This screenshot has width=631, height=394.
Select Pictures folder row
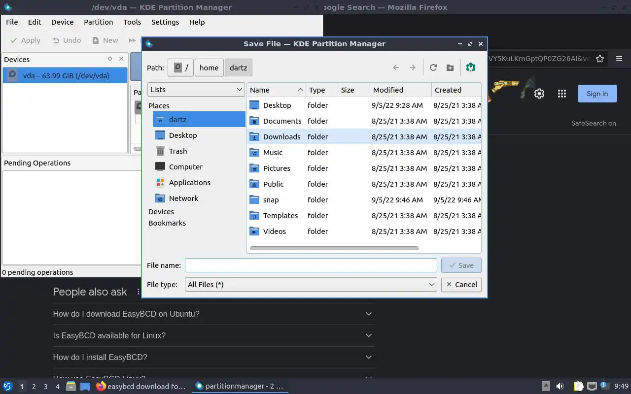pyautogui.click(x=364, y=168)
